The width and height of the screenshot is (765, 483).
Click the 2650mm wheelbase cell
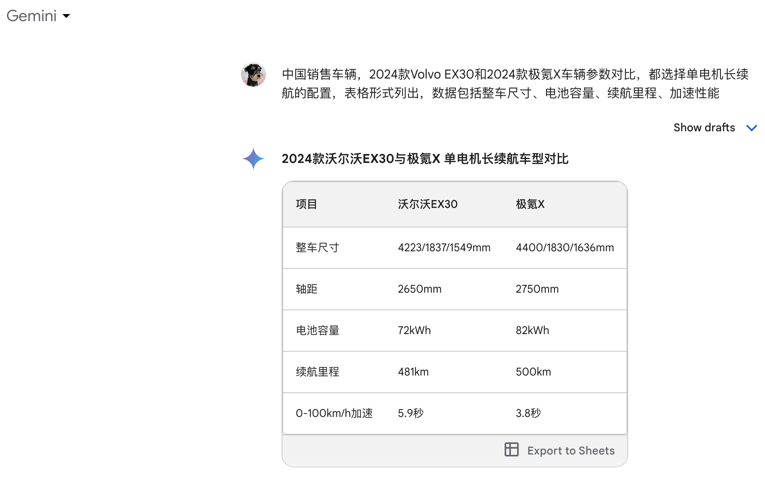click(419, 289)
